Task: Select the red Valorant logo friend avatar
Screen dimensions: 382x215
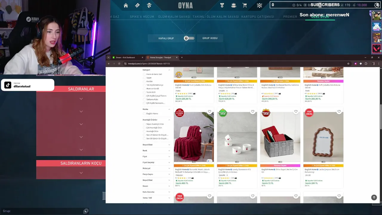Action: coord(376,49)
